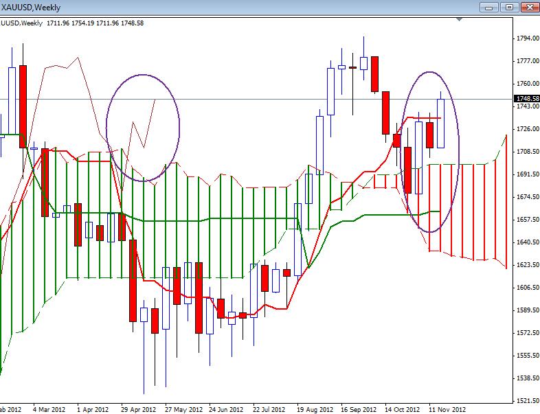Image resolution: width=540 pixels, height=414 pixels.
Task: Click the XAUUSD,Weekly title bar text
Action: tap(31, 8)
